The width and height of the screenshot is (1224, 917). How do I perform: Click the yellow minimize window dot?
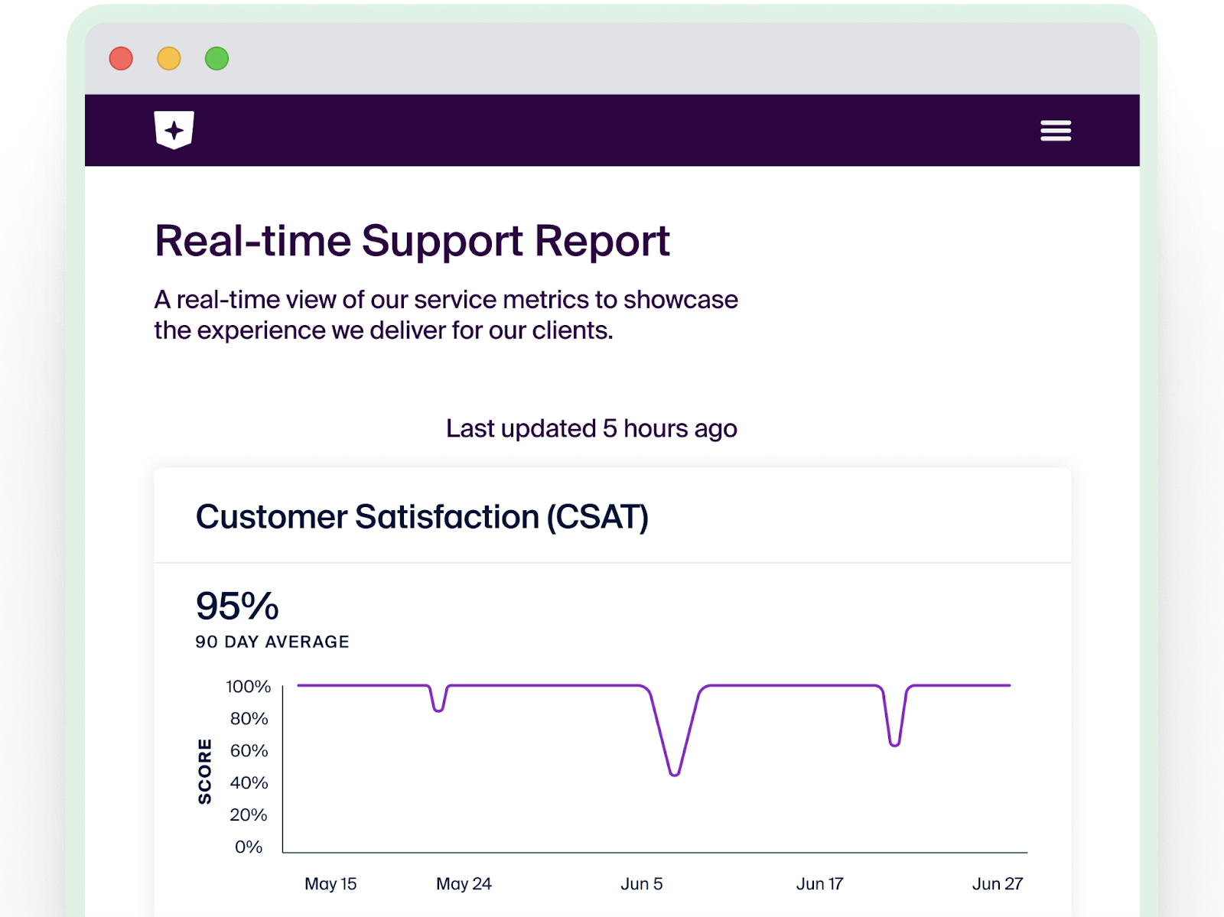169,59
